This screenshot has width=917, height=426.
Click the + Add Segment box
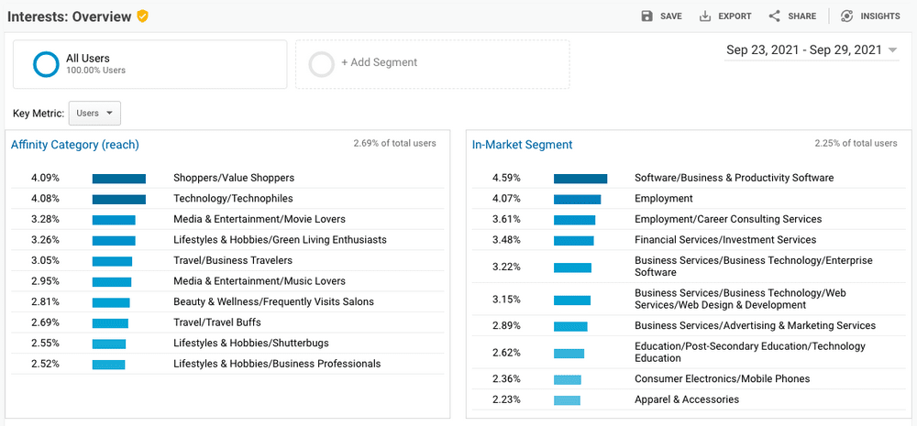[x=432, y=64]
